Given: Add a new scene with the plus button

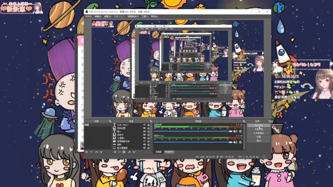Looking at the screenshot, I should click(x=86, y=152).
